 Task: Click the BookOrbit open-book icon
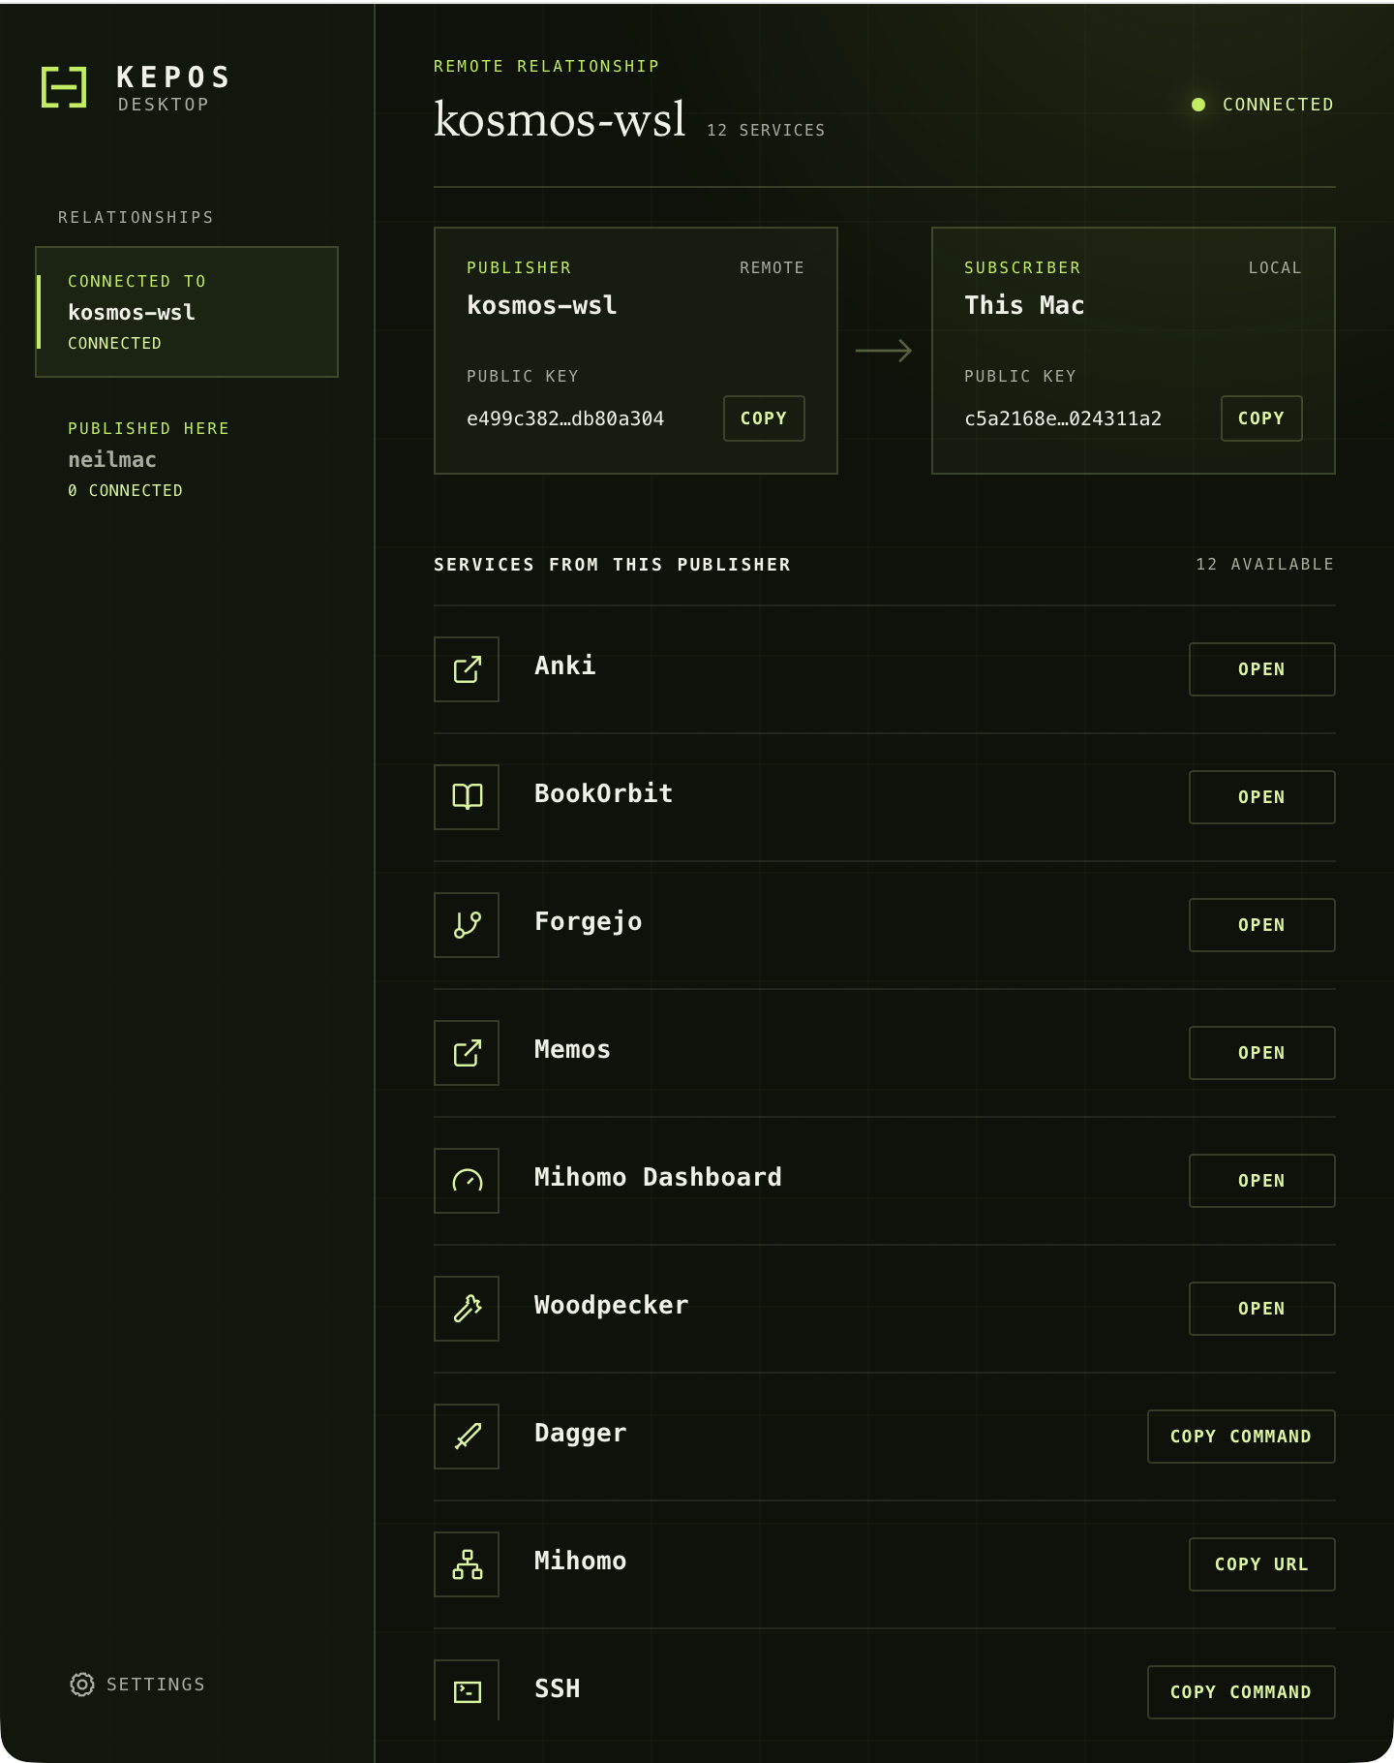tap(467, 797)
